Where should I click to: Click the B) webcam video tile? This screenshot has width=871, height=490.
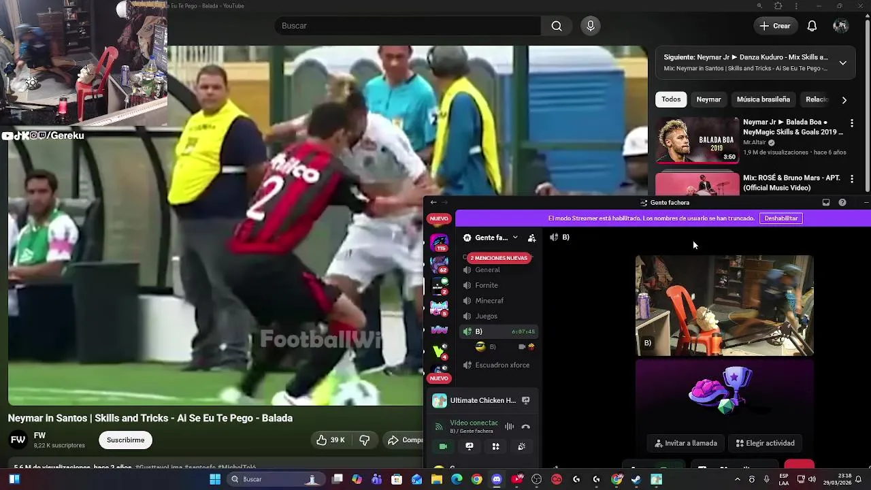click(724, 306)
